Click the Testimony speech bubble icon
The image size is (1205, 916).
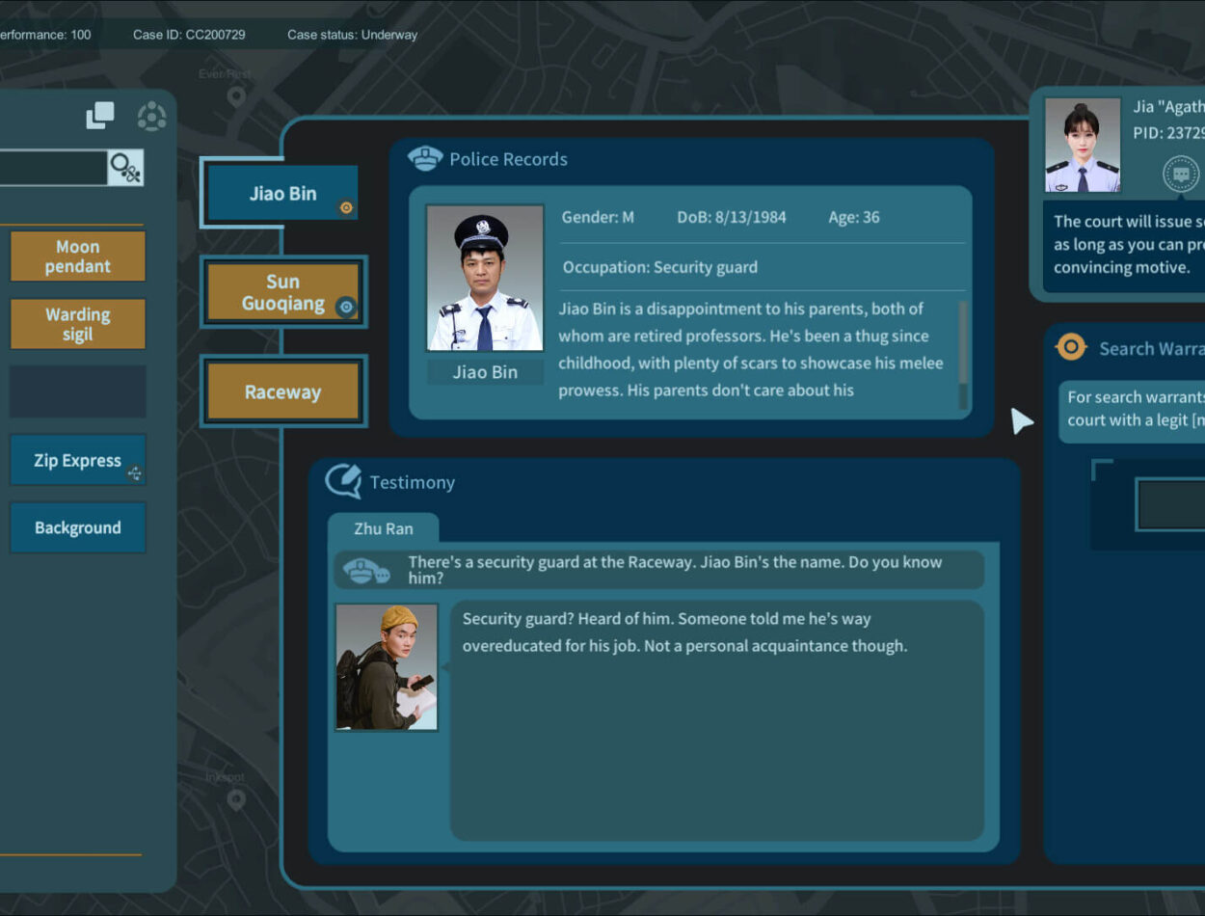click(343, 481)
